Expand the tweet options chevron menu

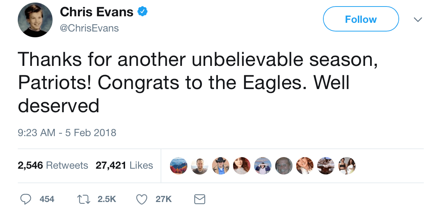click(x=418, y=19)
